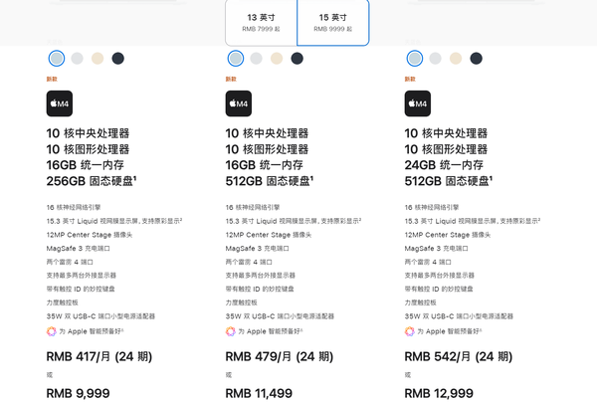Pick silver color for 256GB model
Image resolution: width=597 pixels, height=403 pixels.
pyautogui.click(x=78, y=59)
